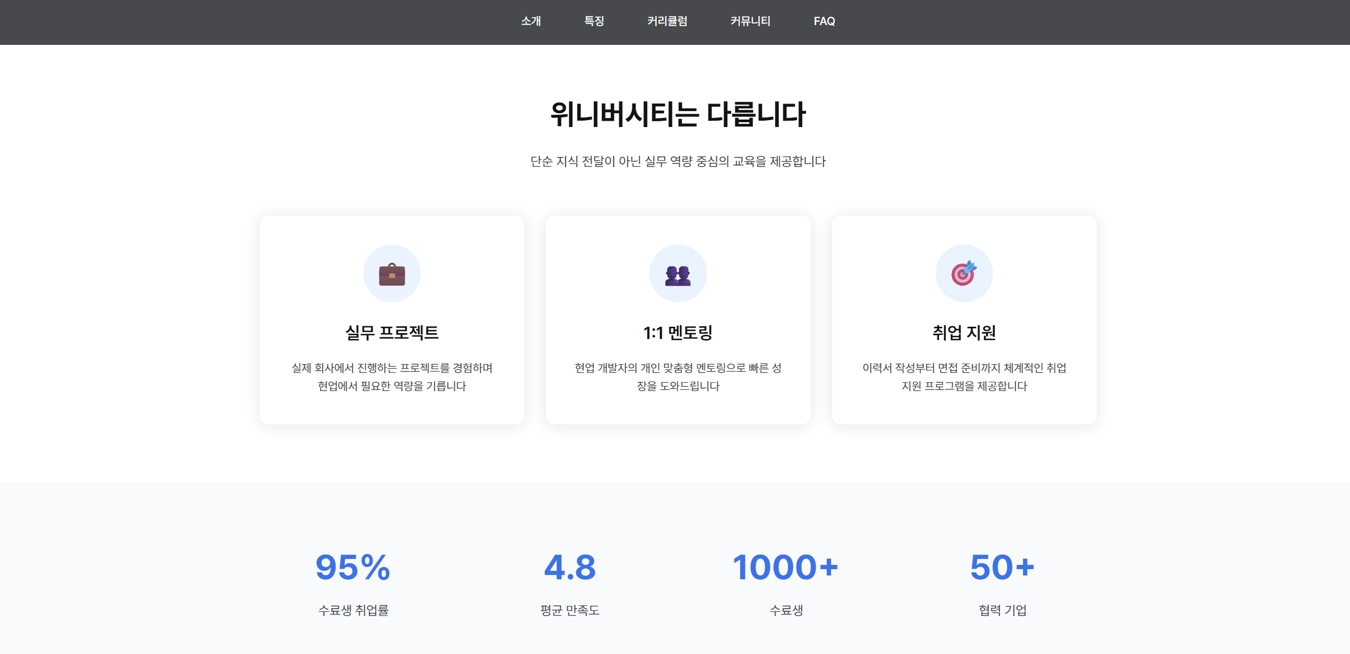The width and height of the screenshot is (1350, 654).
Task: Open the 소개 menu item
Action: [531, 21]
